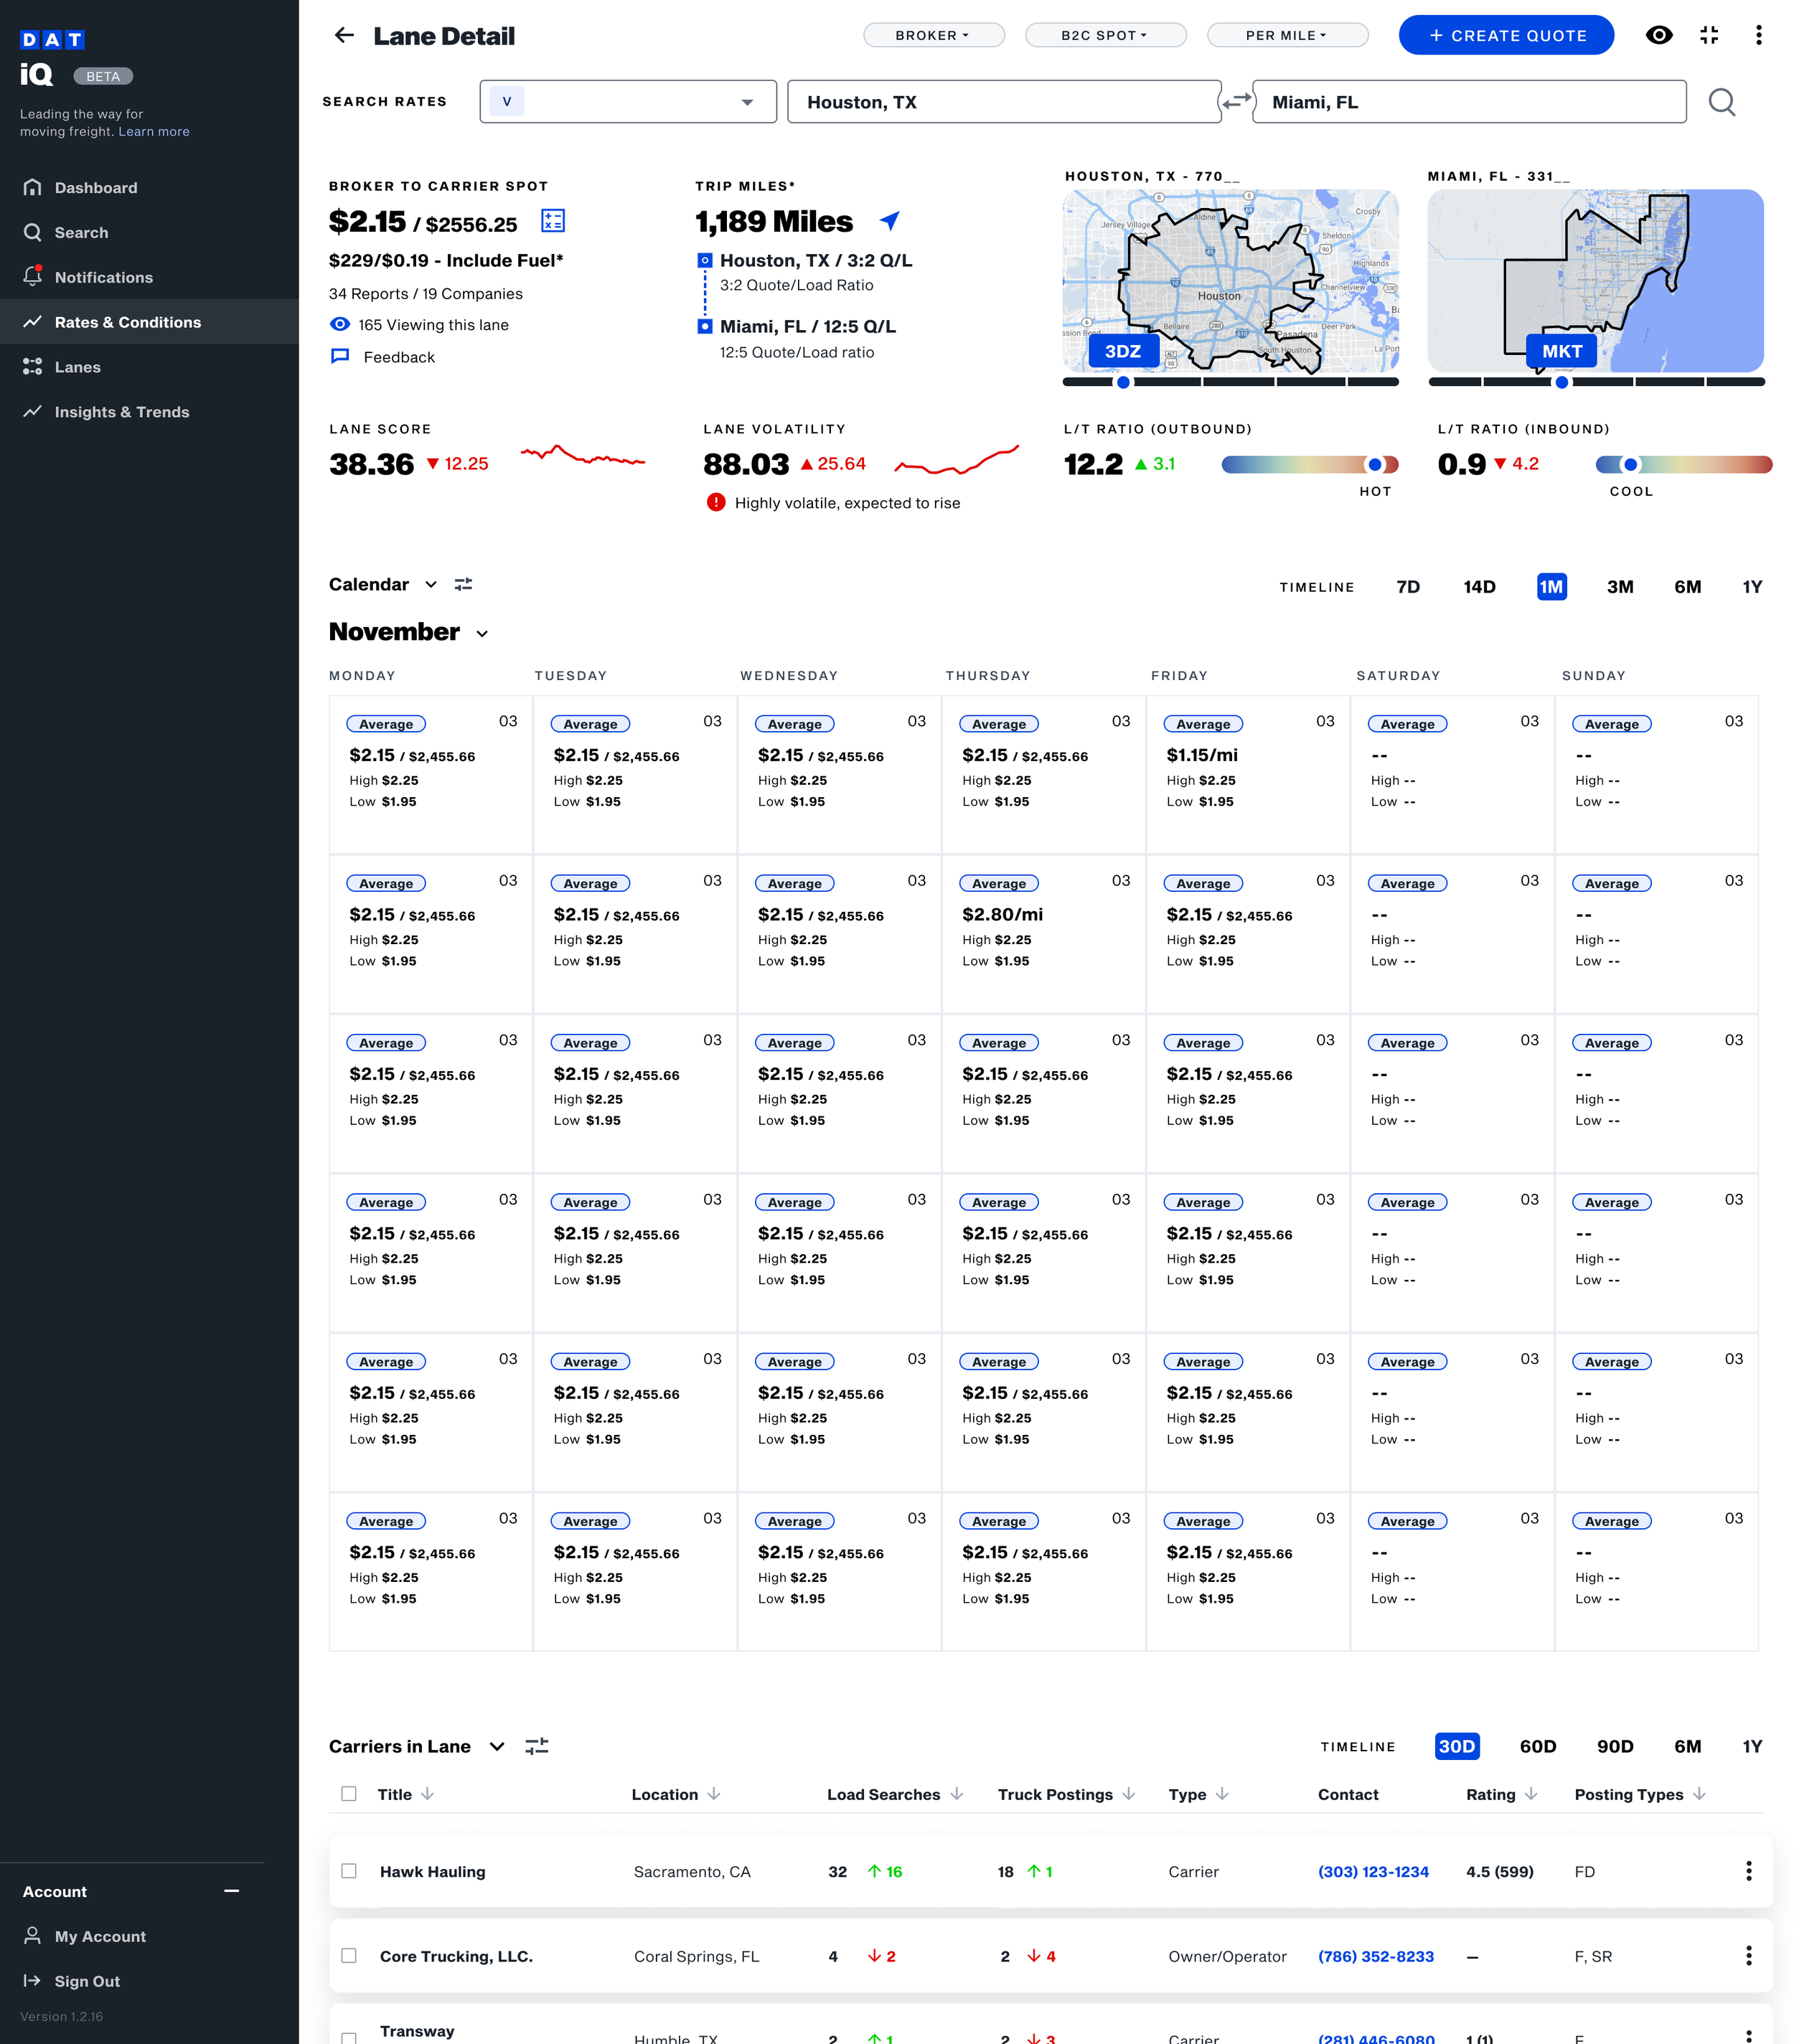The image size is (1794, 2044).
Task: Swap origin and destination with reverse arrows
Action: tap(1237, 101)
